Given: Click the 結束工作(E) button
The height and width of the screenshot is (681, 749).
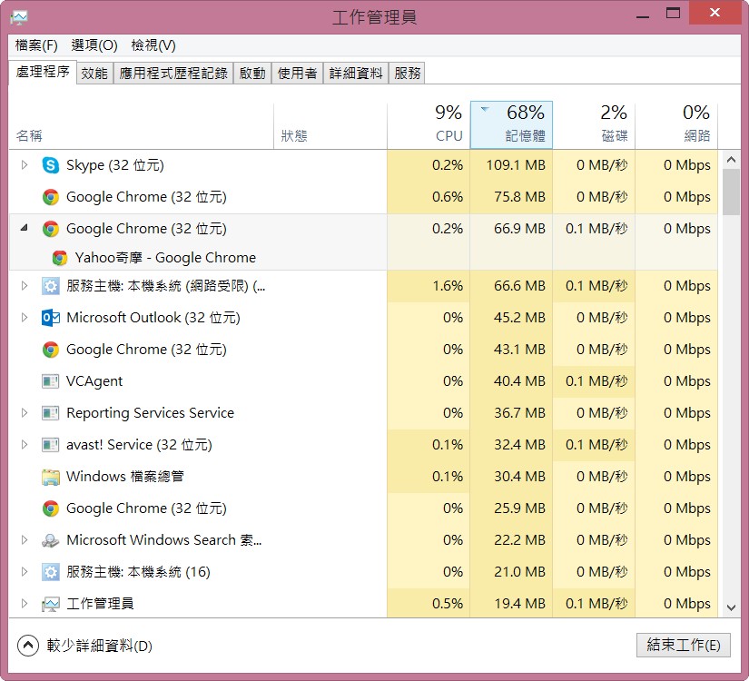Looking at the screenshot, I should tap(683, 646).
